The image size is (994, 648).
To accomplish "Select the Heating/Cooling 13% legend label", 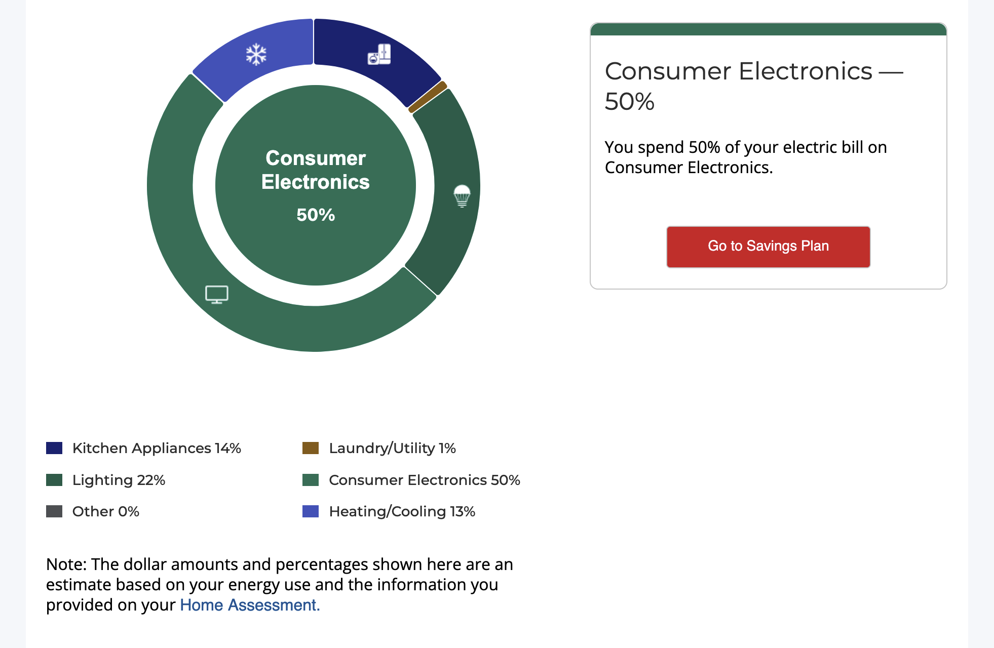I will click(x=402, y=511).
